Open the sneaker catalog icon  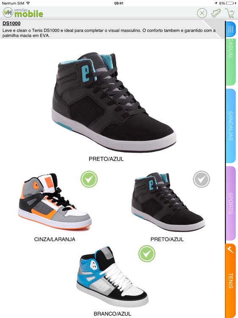[x=216, y=13]
